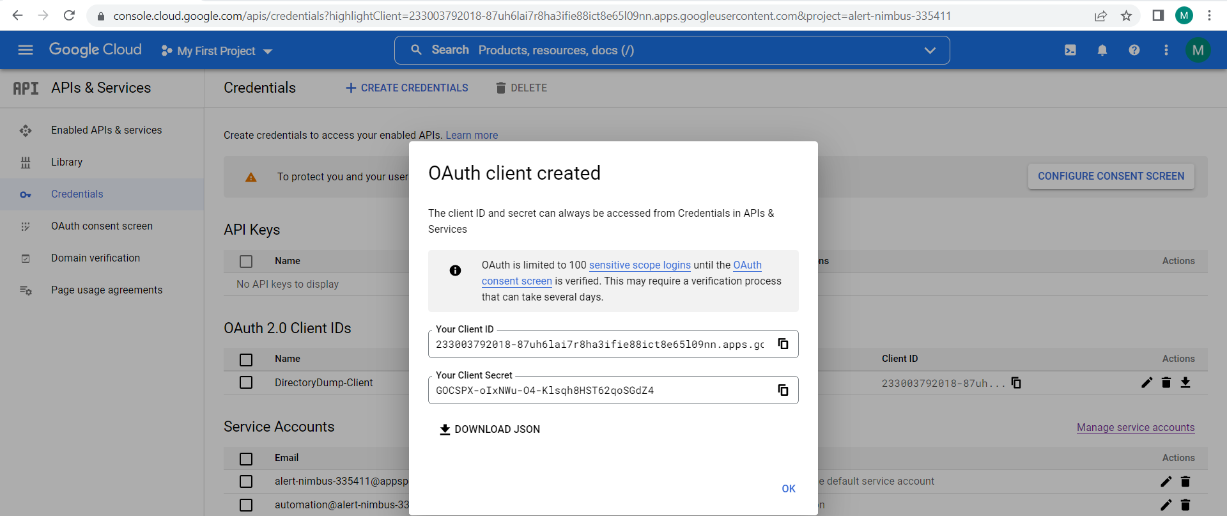Open the hamburger navigation menu
Viewport: 1227px width, 516px height.
click(x=26, y=50)
